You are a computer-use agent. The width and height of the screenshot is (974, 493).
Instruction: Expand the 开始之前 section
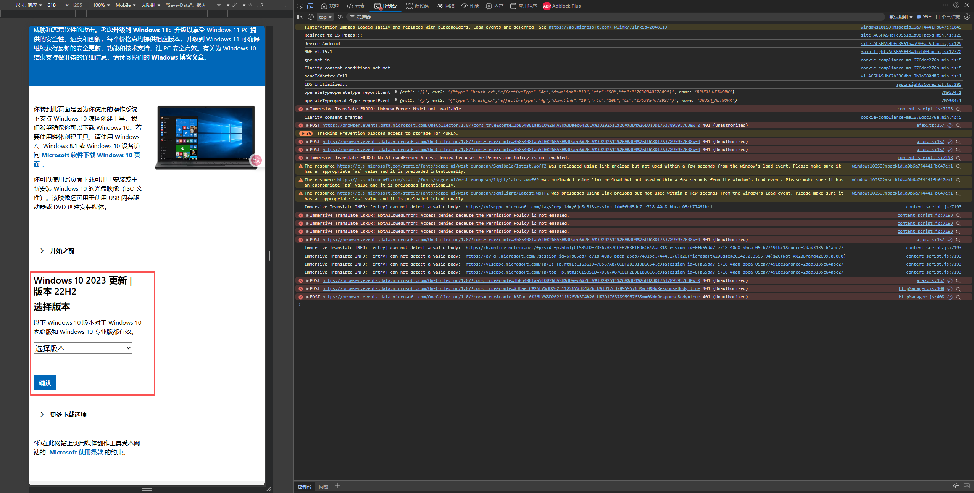point(62,251)
